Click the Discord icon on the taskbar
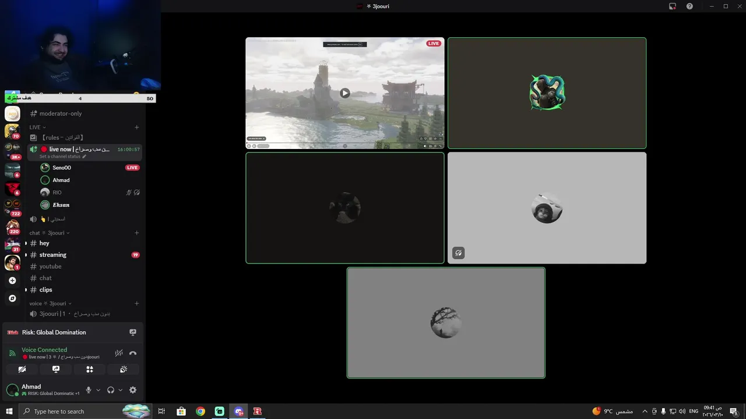746x419 pixels. pos(238,411)
